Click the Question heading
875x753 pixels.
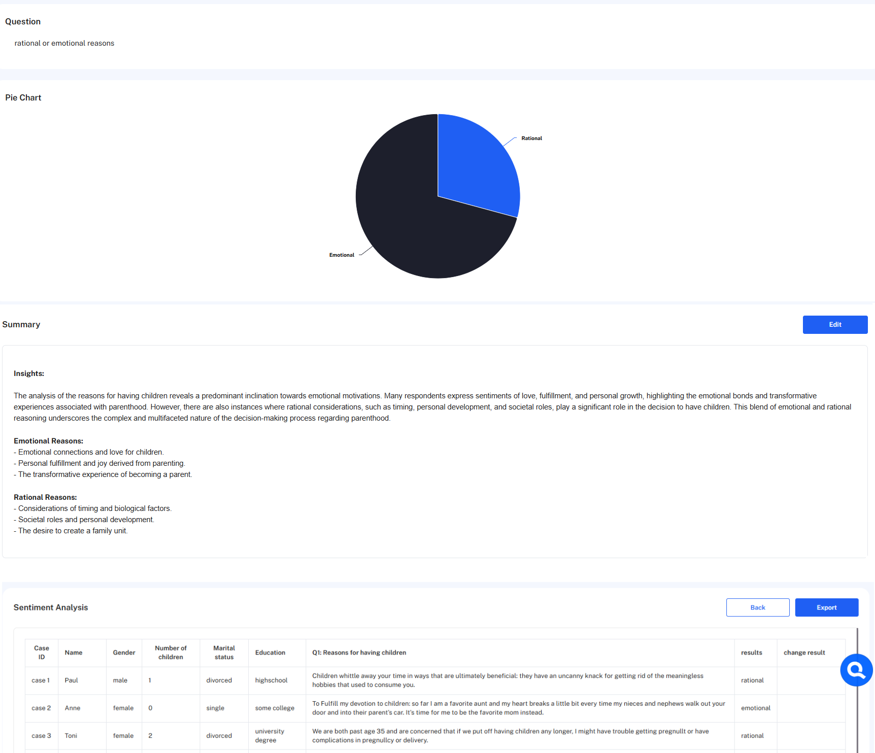[23, 22]
